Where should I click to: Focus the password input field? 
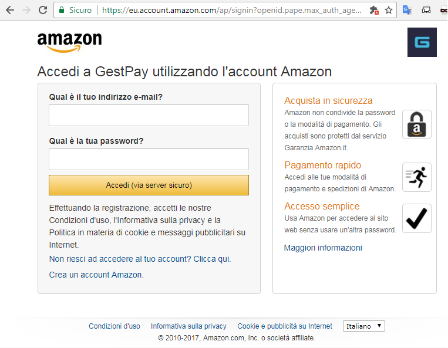tap(149, 159)
